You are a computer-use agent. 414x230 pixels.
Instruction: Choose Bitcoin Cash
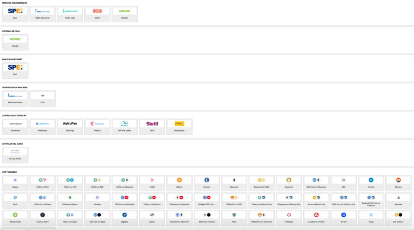coord(15,218)
